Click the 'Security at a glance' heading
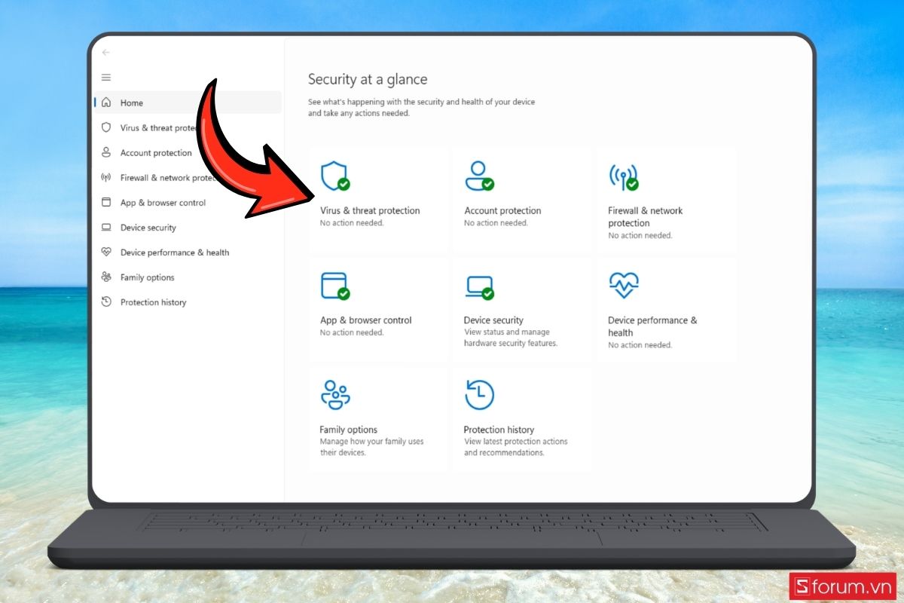 [368, 79]
